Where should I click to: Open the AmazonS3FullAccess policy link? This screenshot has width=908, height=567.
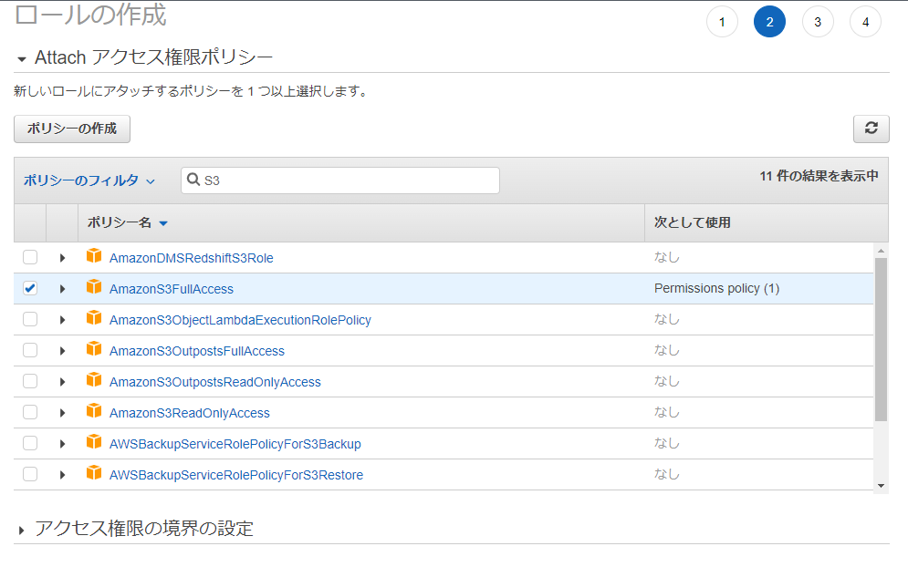coord(172,289)
